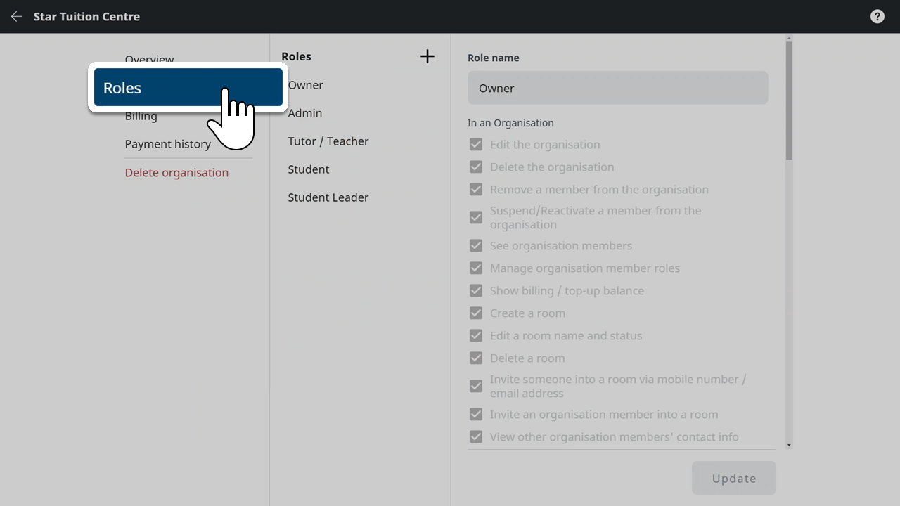
Task: Choose the Student Leader role
Action: [328, 197]
